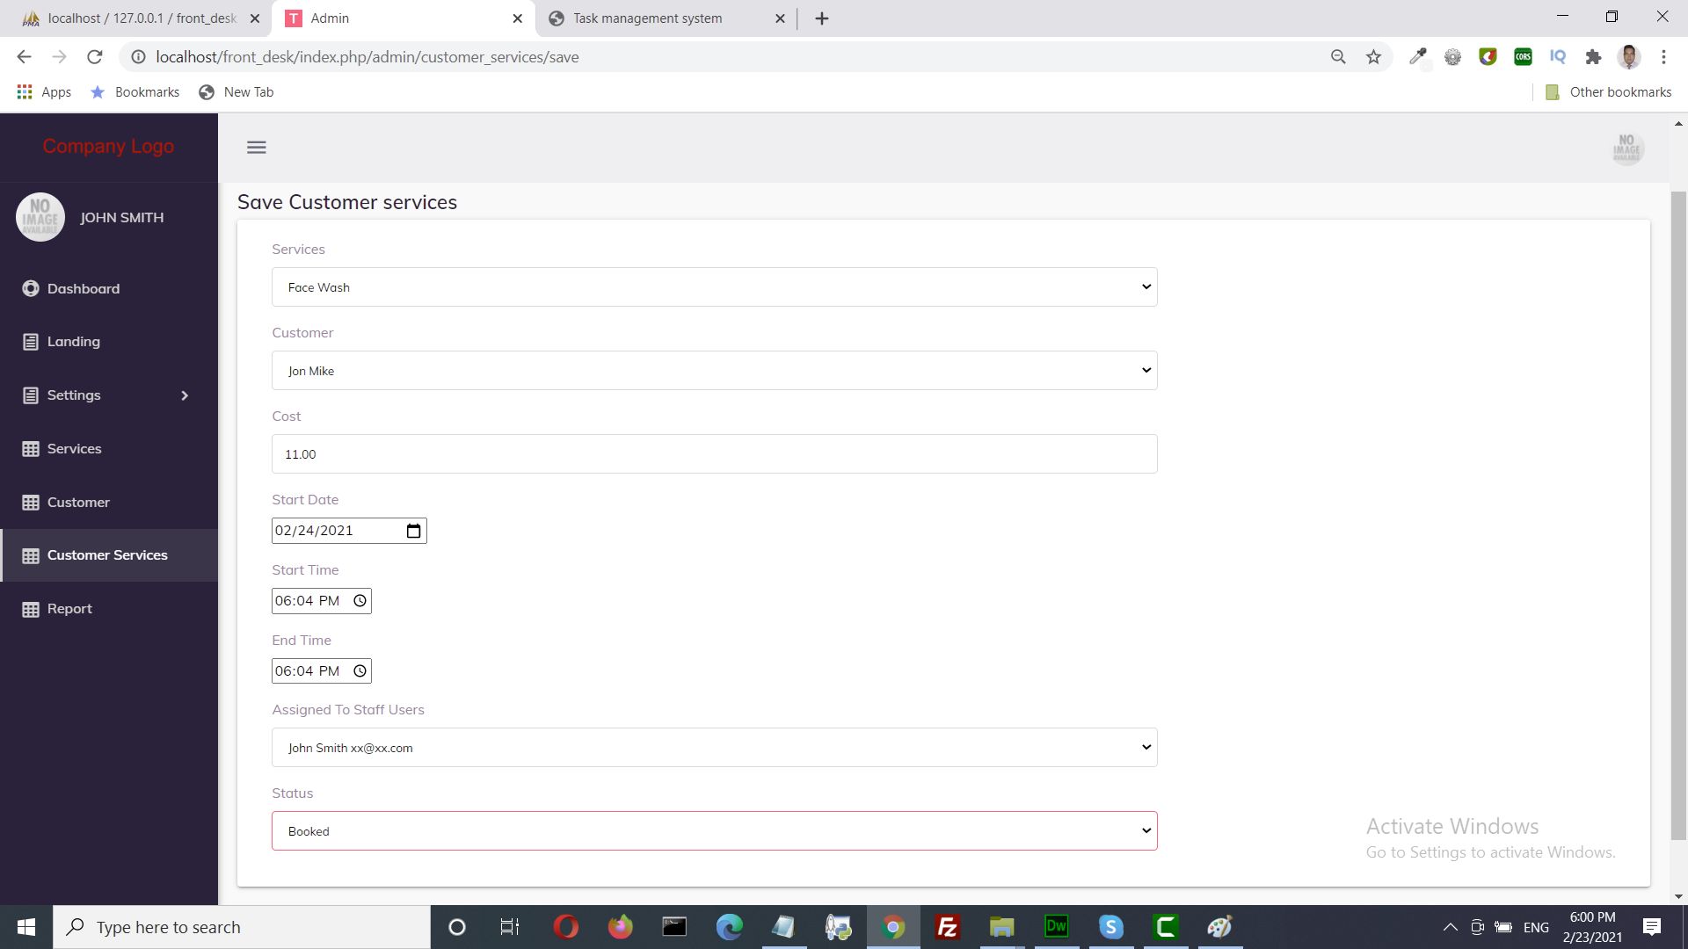
Task: Click into the Cost input field
Action: click(714, 454)
